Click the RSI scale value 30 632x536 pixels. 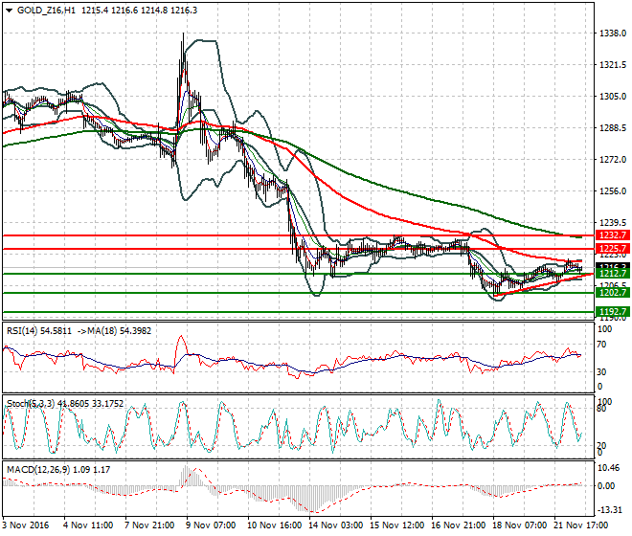[x=601, y=371]
